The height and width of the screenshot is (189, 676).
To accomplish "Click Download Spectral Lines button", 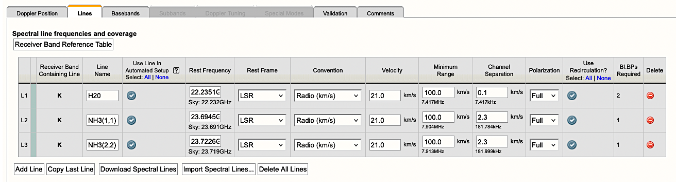I will pyautogui.click(x=139, y=169).
